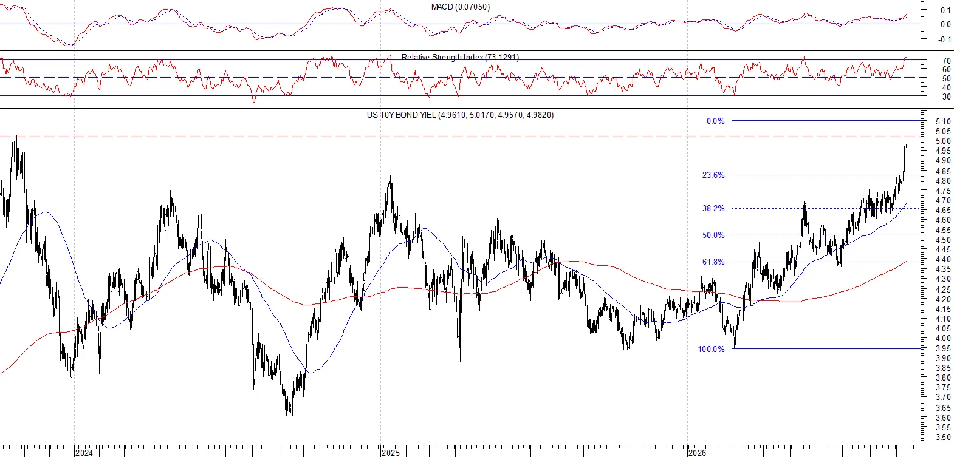Select the 38.2% Fibonacci retracement label
This screenshot has height=457, width=954.
click(x=713, y=209)
